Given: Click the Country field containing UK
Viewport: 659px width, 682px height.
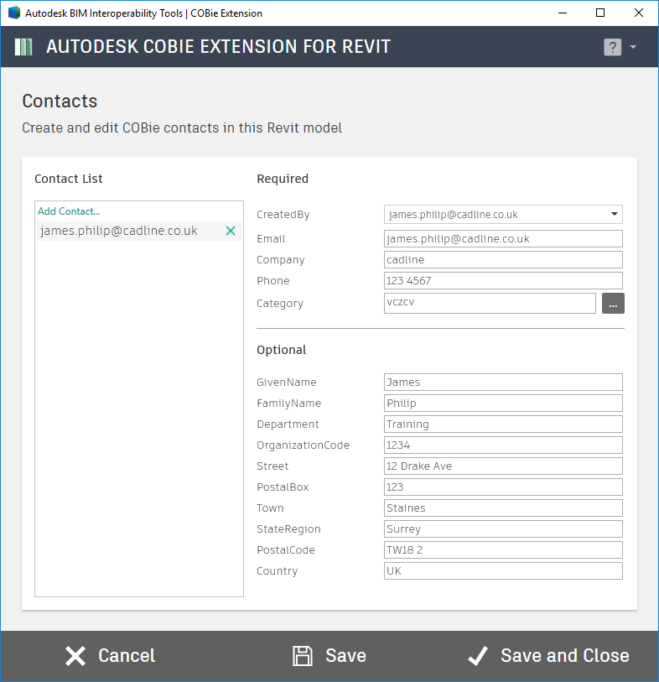Looking at the screenshot, I should [503, 570].
